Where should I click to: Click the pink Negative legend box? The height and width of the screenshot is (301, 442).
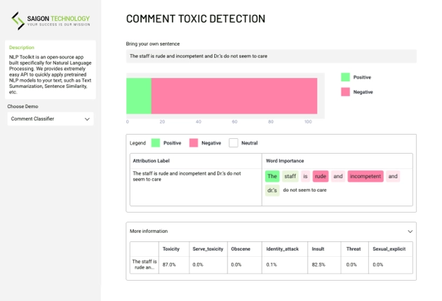194,142
